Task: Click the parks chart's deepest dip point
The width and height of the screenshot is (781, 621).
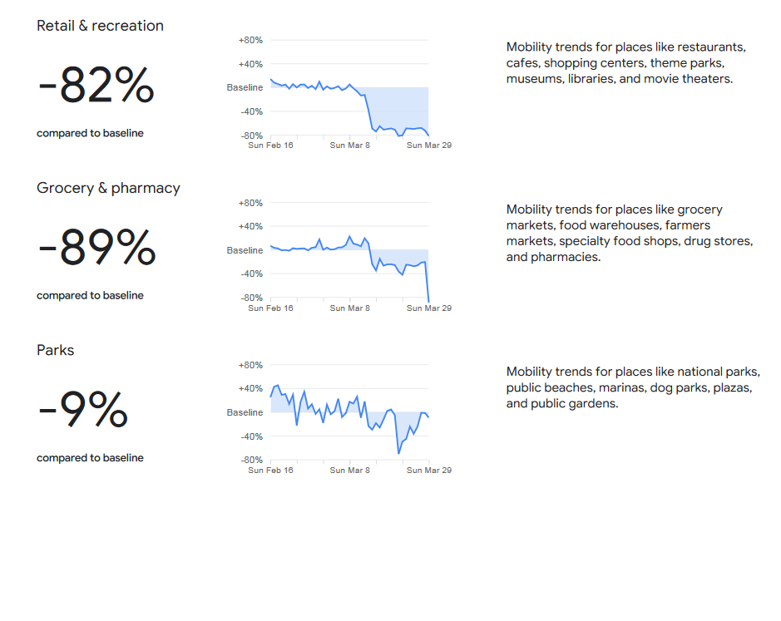Action: (x=398, y=453)
